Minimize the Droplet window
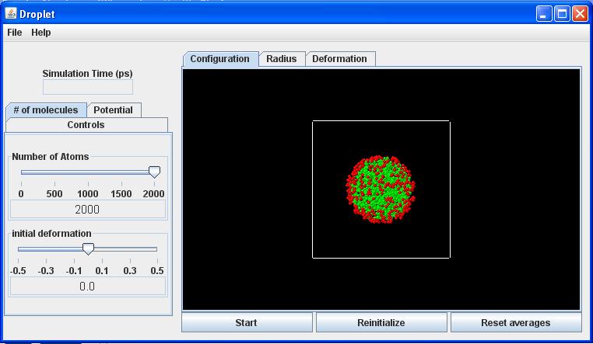 (x=544, y=13)
